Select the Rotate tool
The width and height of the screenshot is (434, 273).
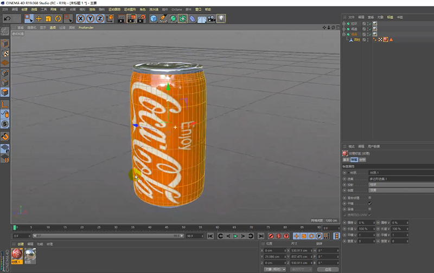click(x=58, y=18)
